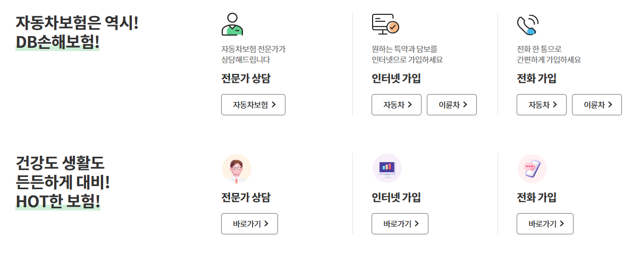Click the health section 인터넷 가입 heading
Screen dimensions: 640x262
[x=396, y=198]
